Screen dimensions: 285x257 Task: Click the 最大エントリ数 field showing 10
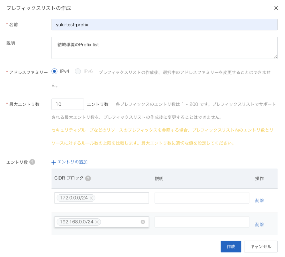click(68, 104)
